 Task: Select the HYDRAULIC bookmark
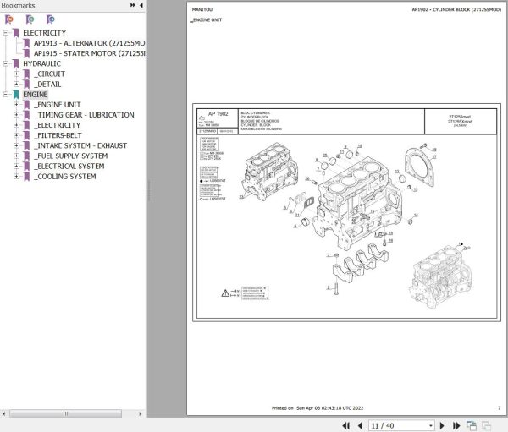pyautogui.click(x=41, y=63)
